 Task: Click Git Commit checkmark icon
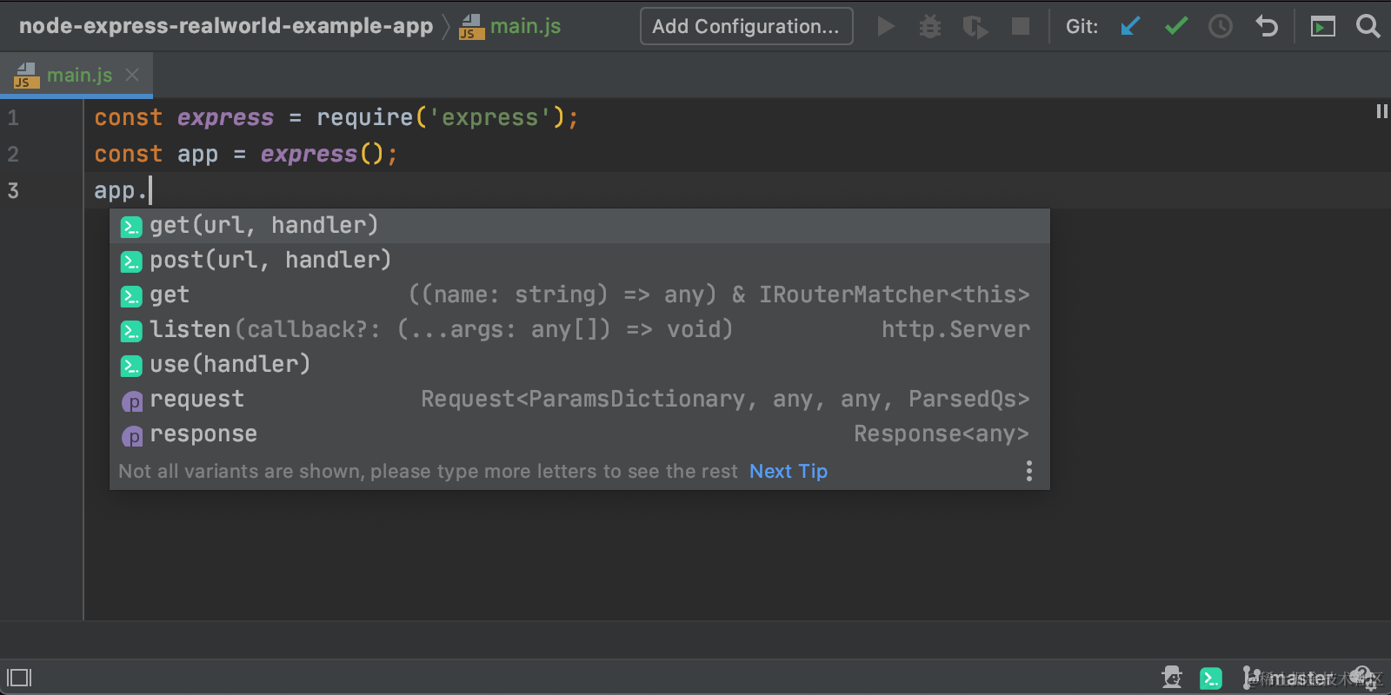tap(1176, 27)
